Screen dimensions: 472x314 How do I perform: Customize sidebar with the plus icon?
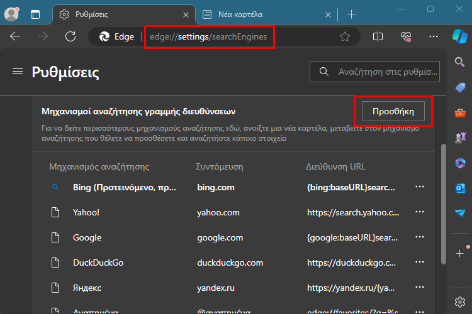point(459,254)
